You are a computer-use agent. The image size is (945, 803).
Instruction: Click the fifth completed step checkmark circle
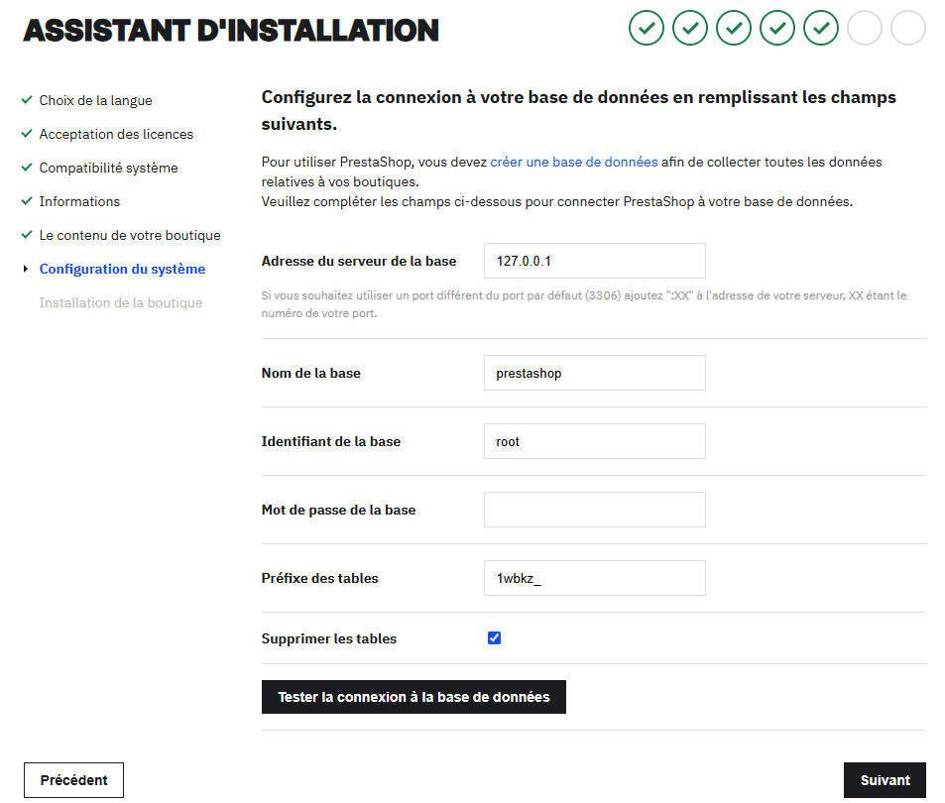tap(821, 29)
